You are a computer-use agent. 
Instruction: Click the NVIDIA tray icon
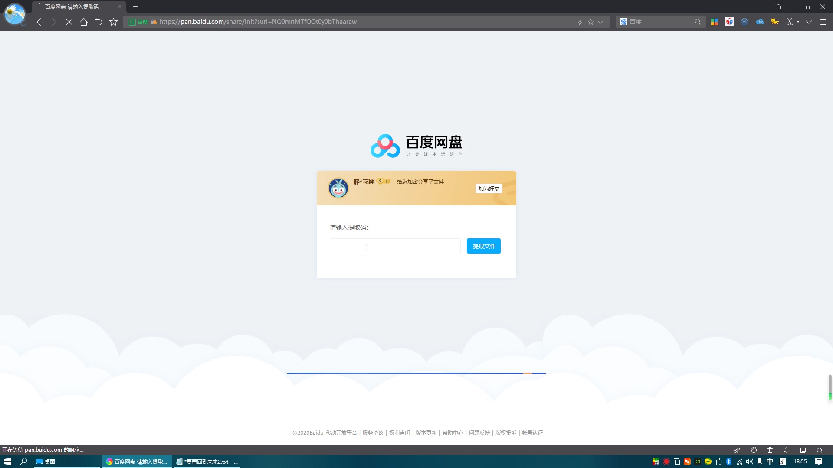coord(698,461)
